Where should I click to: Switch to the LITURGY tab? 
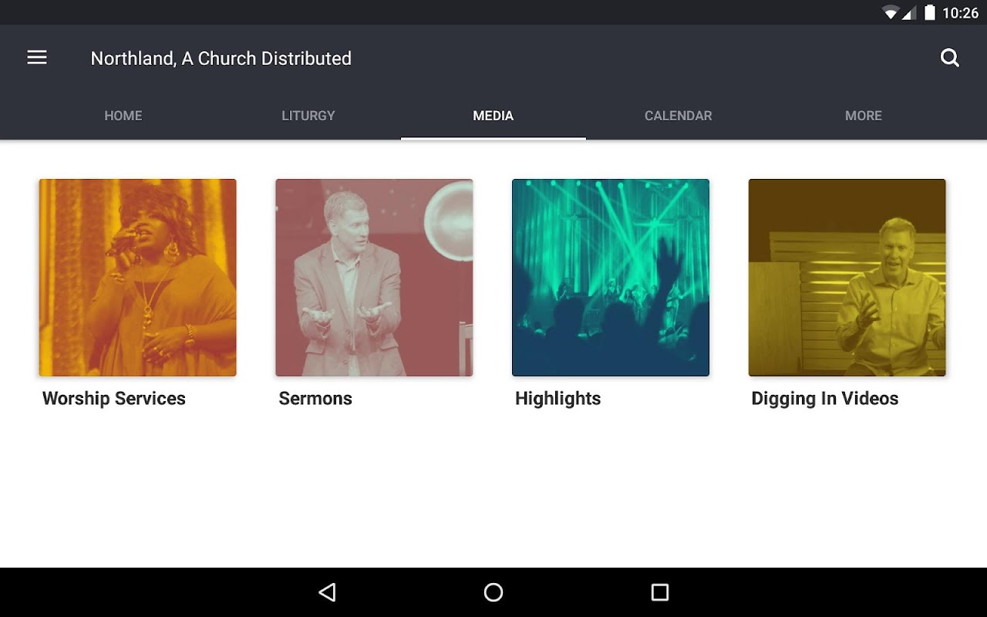coord(308,116)
